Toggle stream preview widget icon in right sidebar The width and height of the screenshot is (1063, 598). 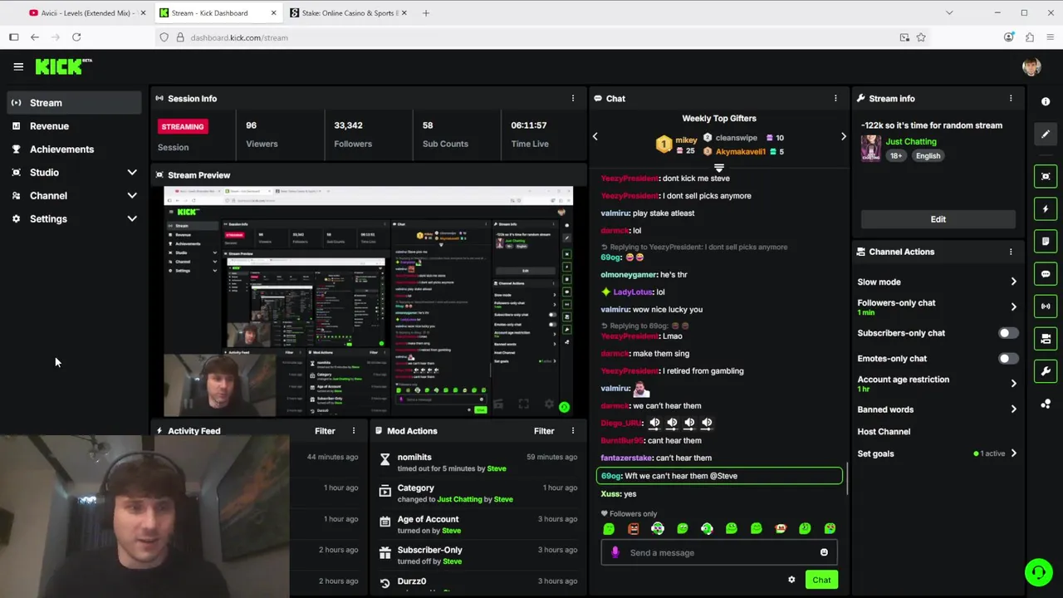click(1046, 176)
